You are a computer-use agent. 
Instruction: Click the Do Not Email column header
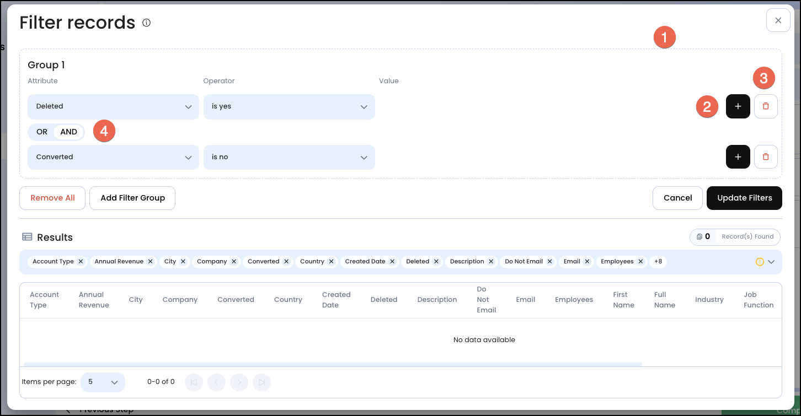coord(487,300)
